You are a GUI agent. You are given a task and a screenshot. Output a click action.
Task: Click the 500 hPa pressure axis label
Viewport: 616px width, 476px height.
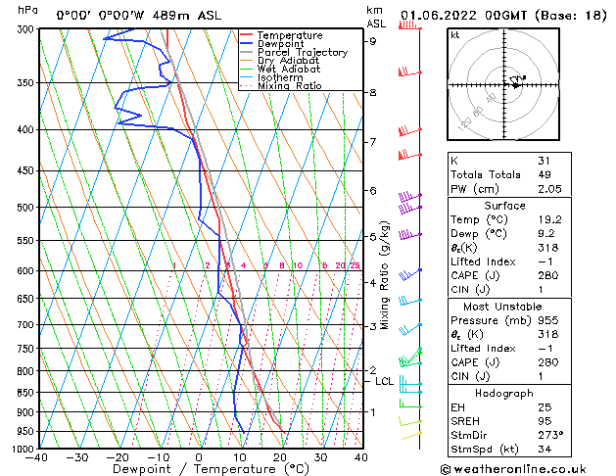click(x=25, y=208)
